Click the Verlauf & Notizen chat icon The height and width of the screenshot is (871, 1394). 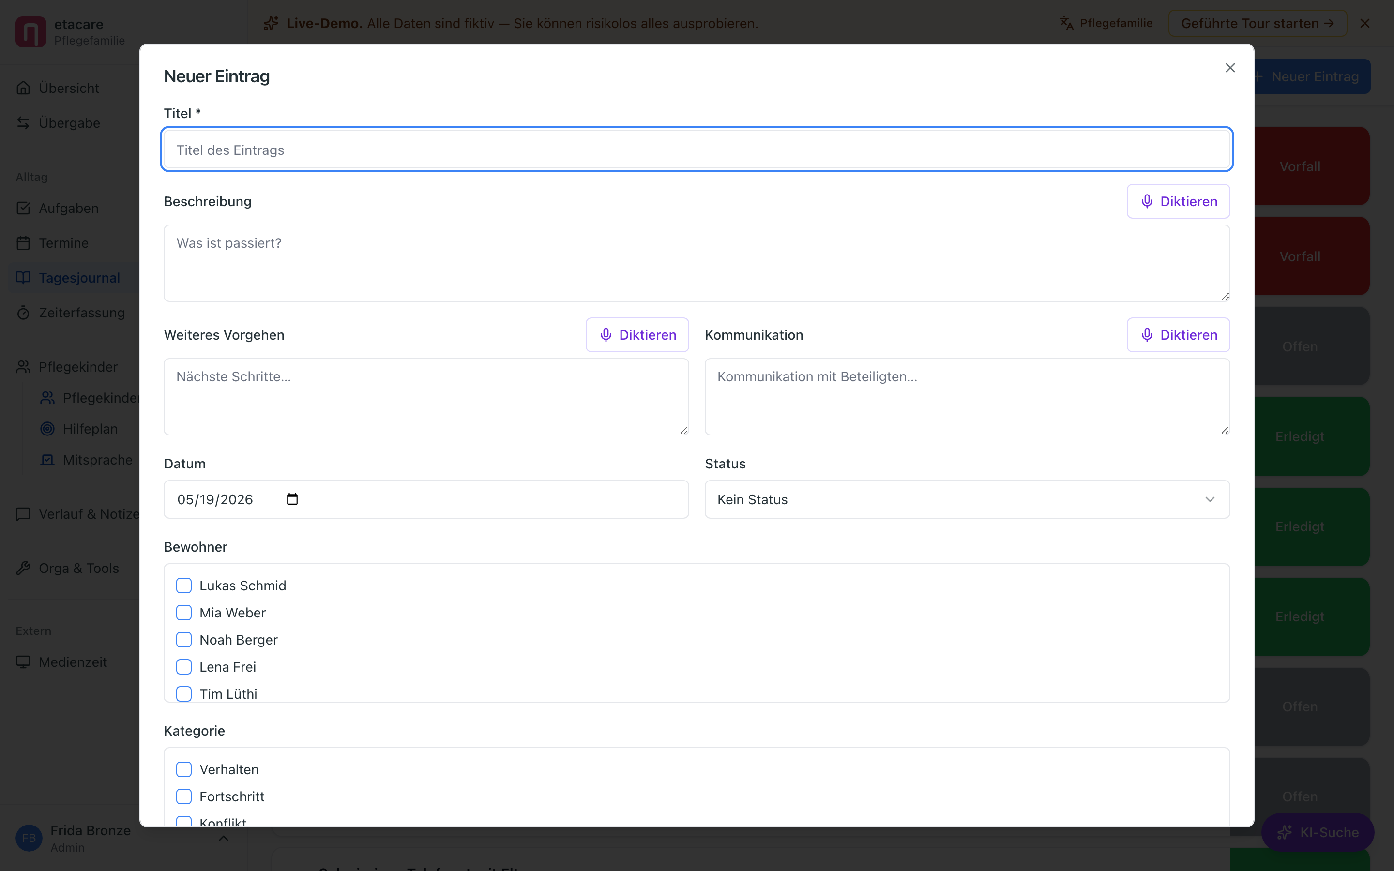point(23,514)
